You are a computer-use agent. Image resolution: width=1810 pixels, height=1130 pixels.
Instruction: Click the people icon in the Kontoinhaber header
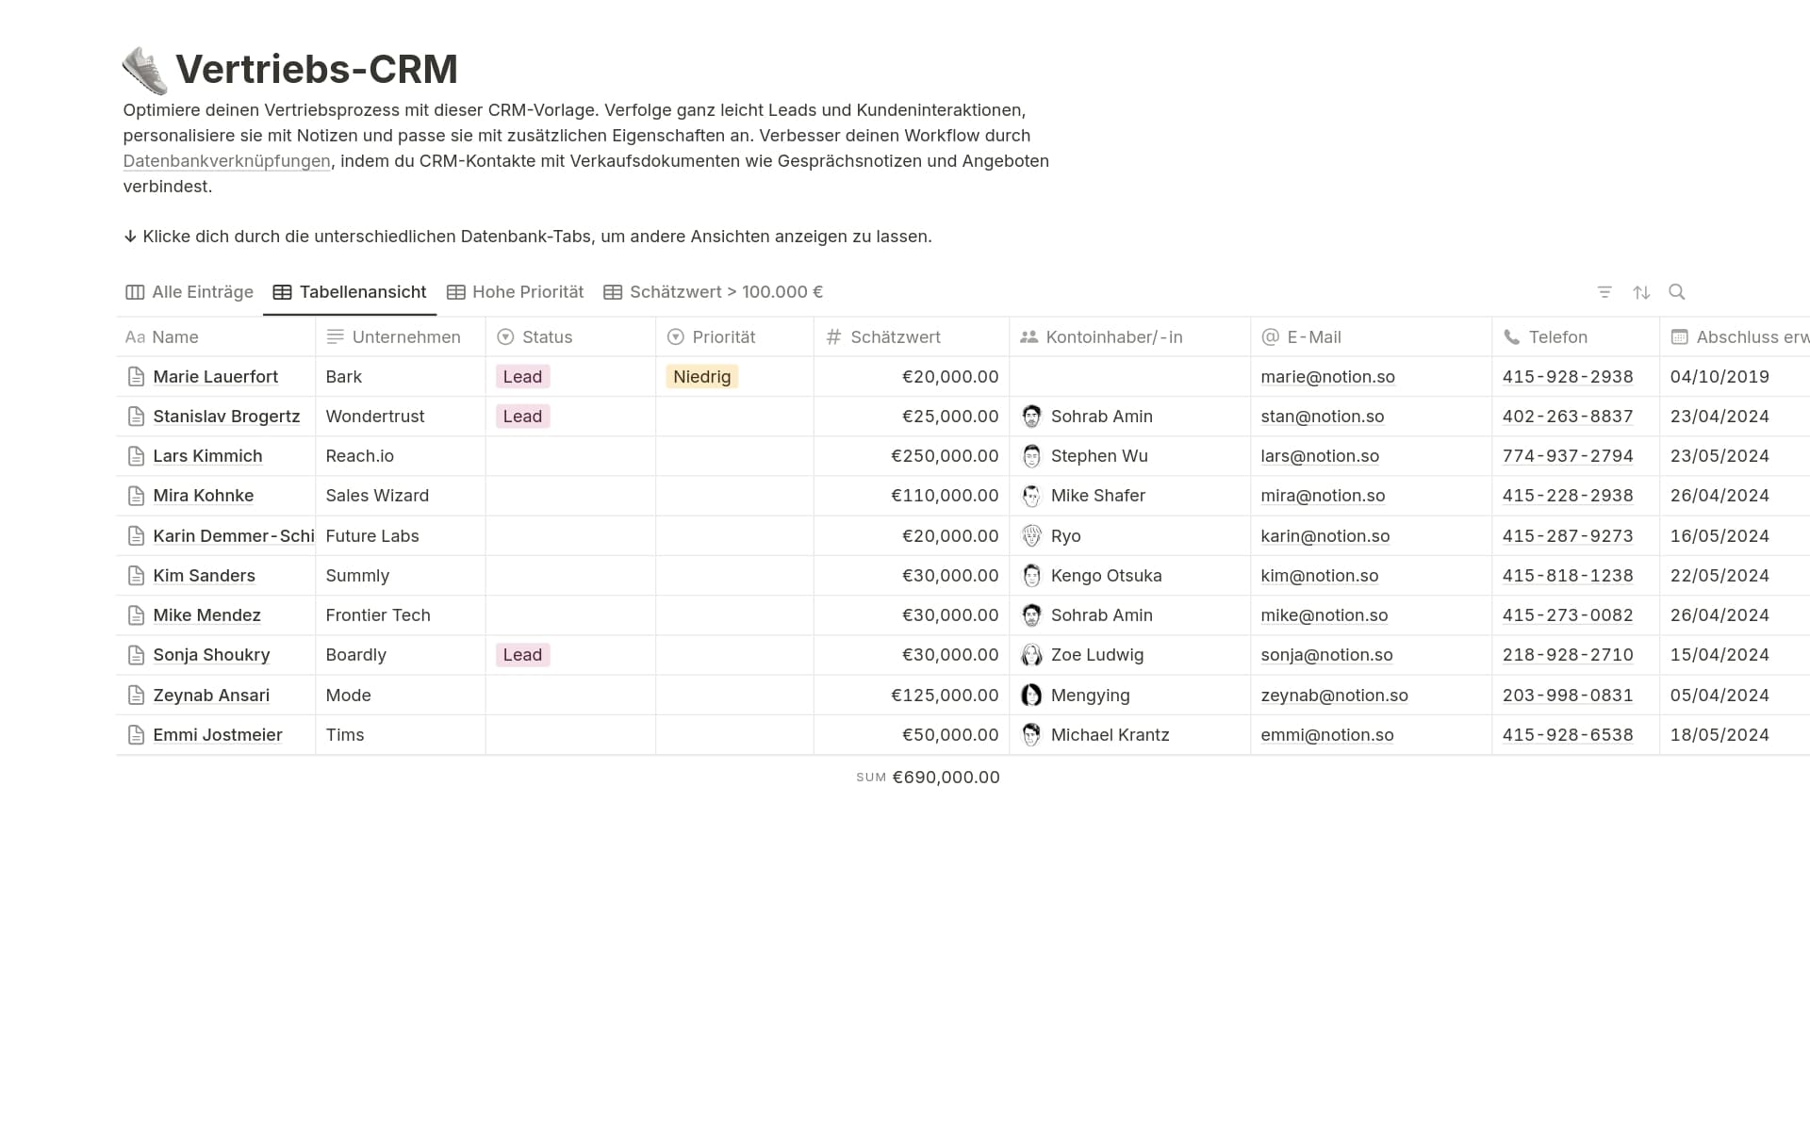pos(1028,336)
